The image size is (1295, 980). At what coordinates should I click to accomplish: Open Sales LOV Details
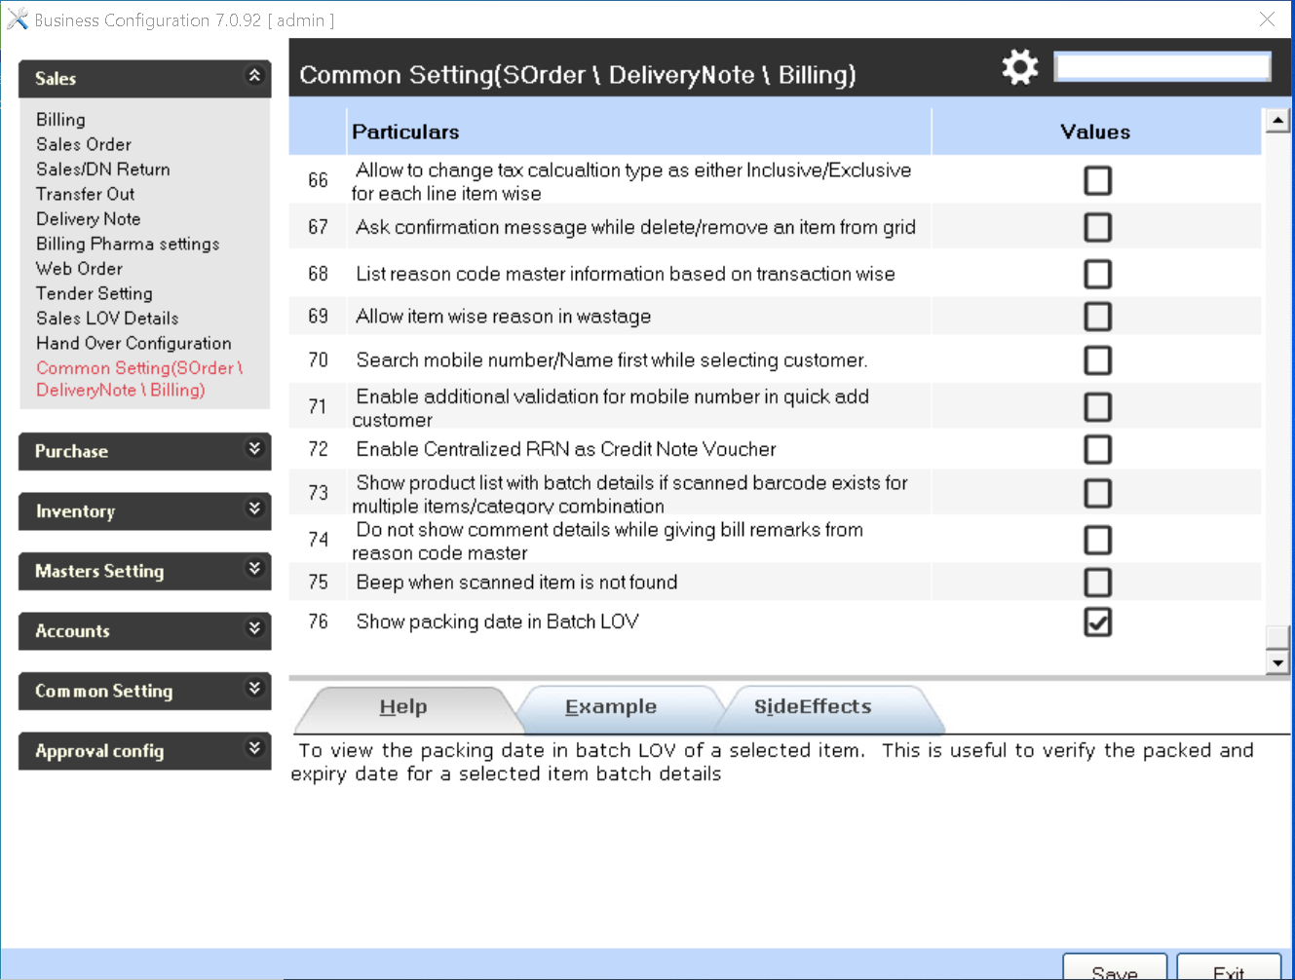(x=107, y=319)
